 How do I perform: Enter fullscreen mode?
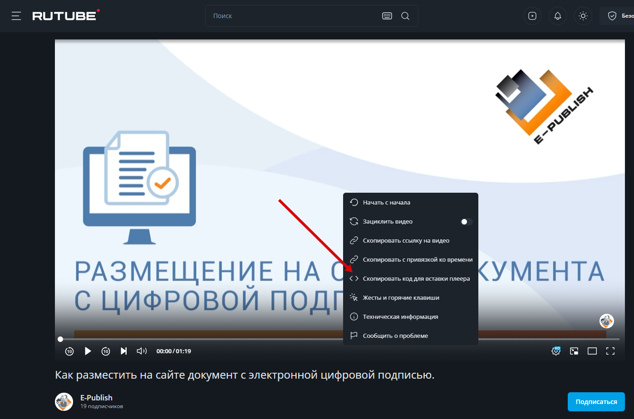coord(610,351)
